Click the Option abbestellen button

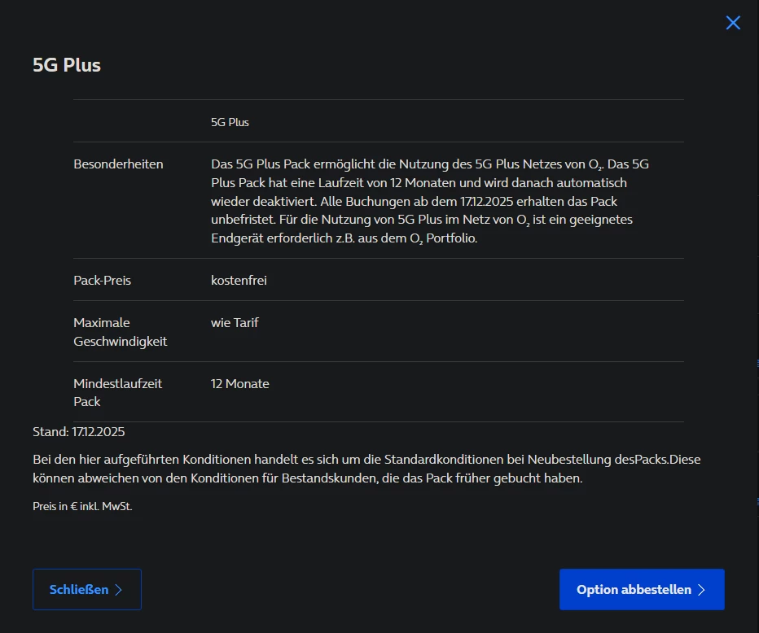point(642,590)
